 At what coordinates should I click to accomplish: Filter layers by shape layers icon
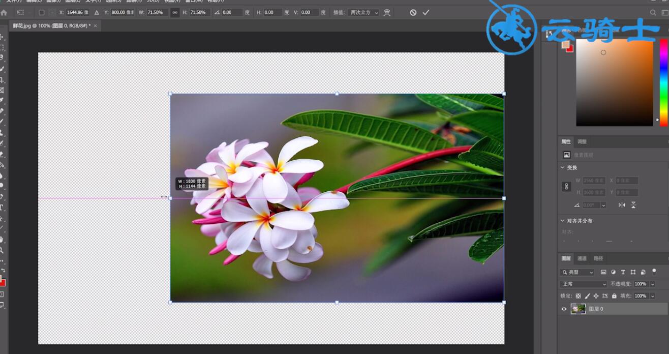click(x=633, y=272)
